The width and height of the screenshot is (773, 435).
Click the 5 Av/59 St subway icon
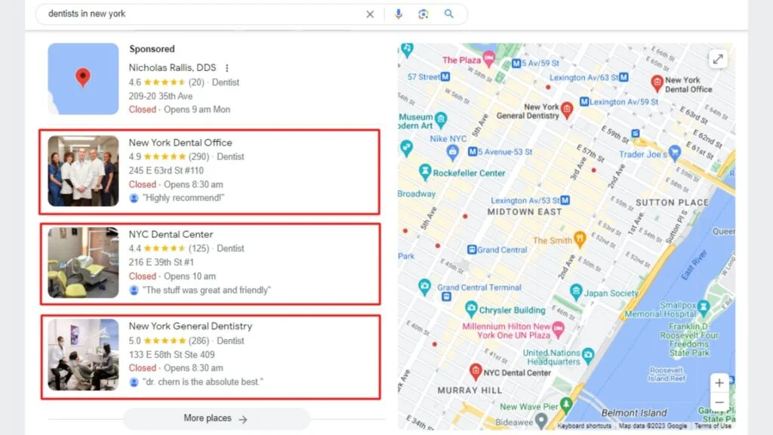pos(516,63)
